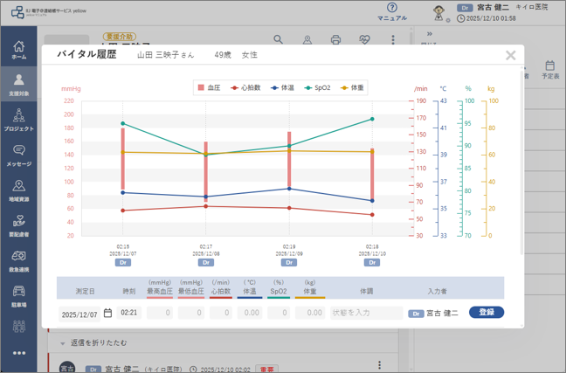Click the 体調 status input field
The image size is (566, 373).
[x=366, y=313]
